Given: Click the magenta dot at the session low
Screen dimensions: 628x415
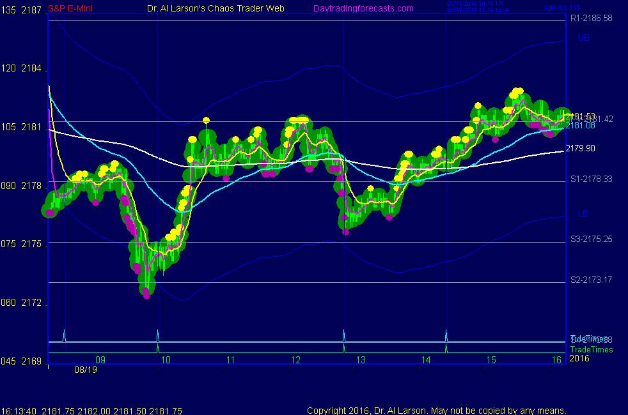Looking at the screenshot, I should tap(146, 296).
